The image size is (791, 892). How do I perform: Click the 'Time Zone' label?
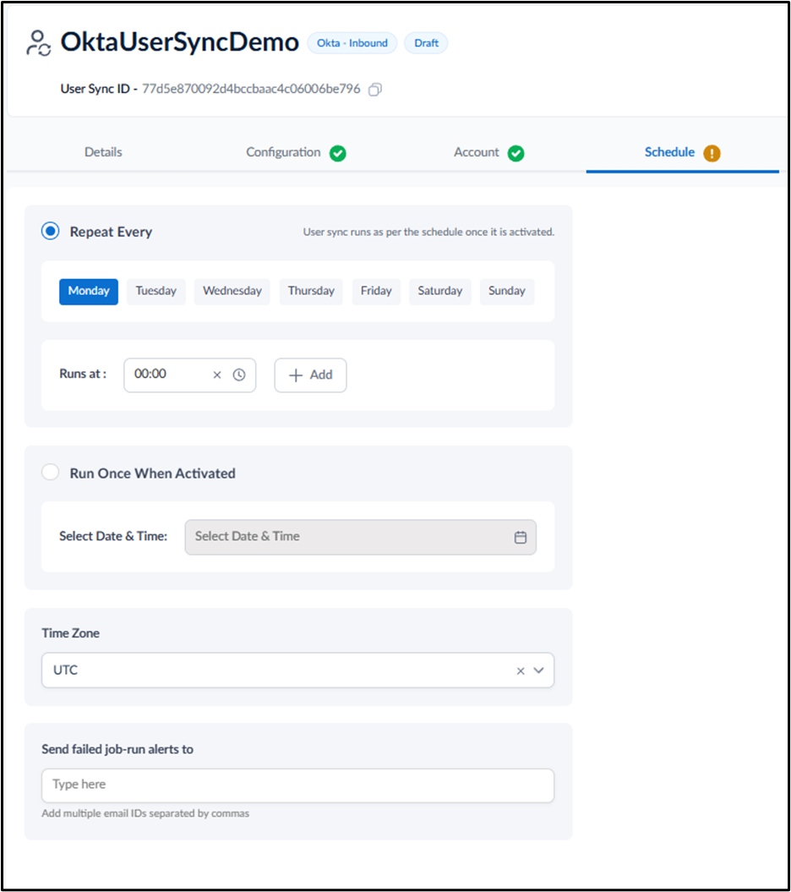pyautogui.click(x=70, y=633)
